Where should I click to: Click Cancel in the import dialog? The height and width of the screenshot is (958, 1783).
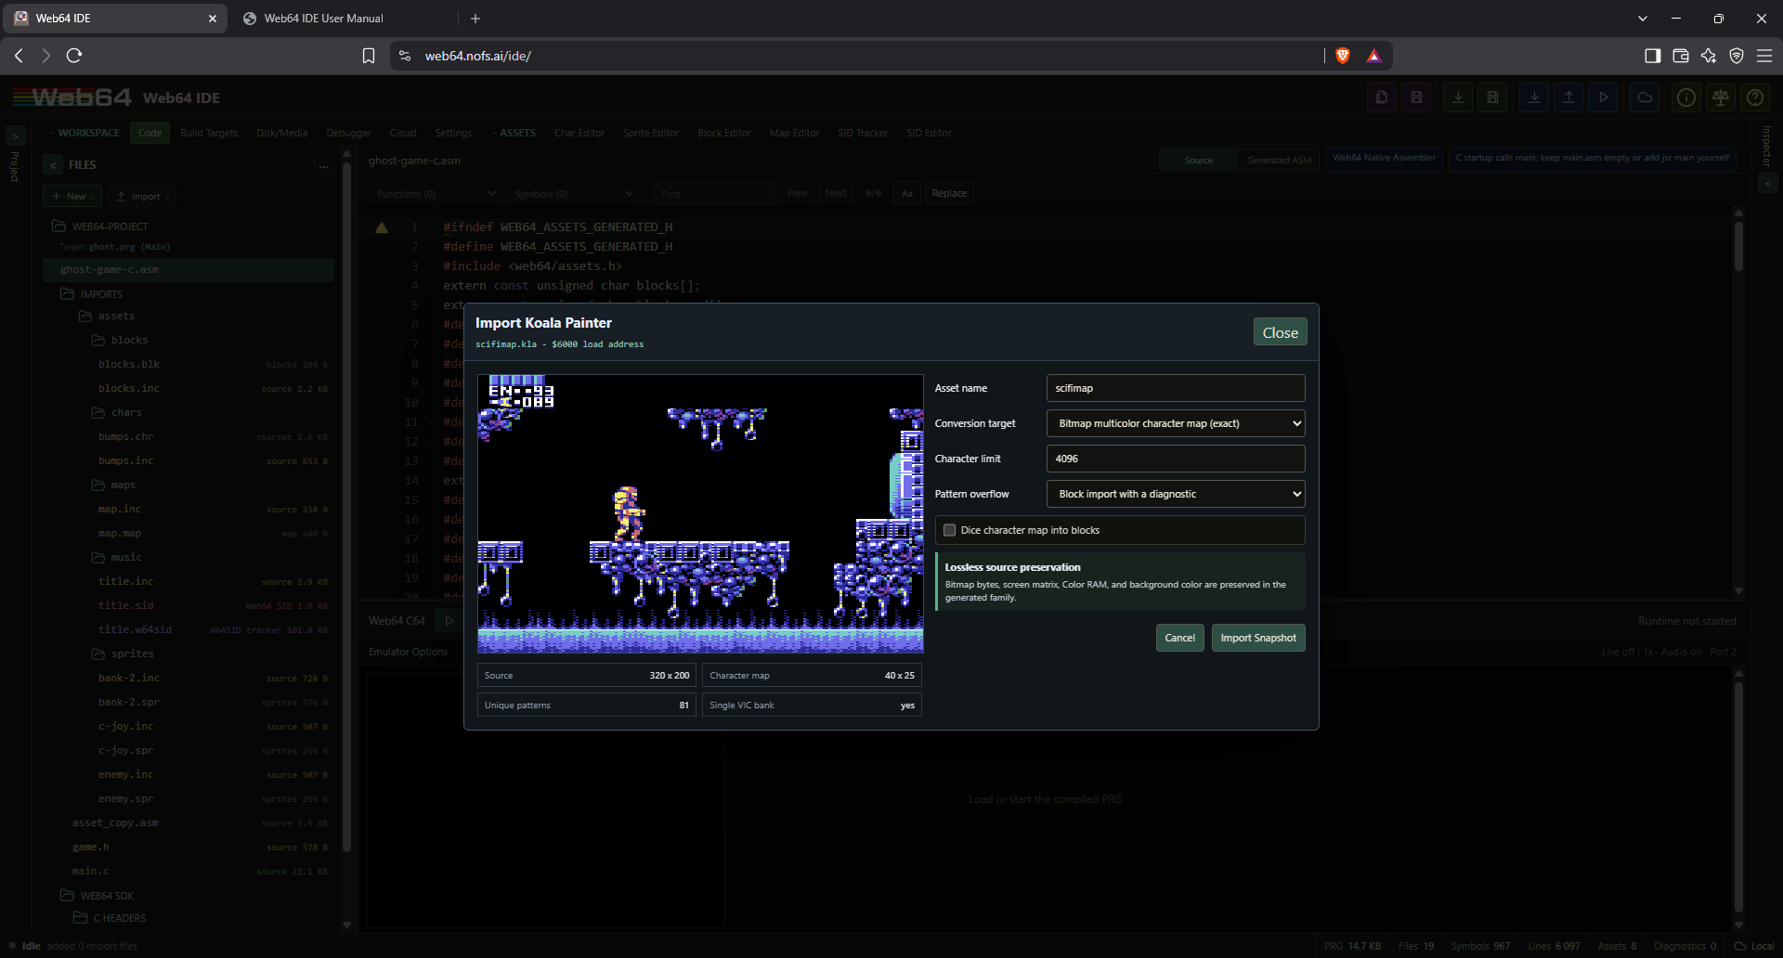tap(1179, 638)
